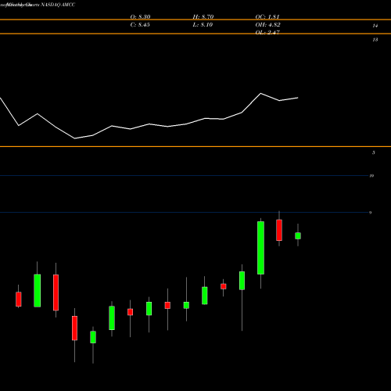391x391 pixels.
Task: Select the close price 'C: 8.45'
Action: (140, 25)
